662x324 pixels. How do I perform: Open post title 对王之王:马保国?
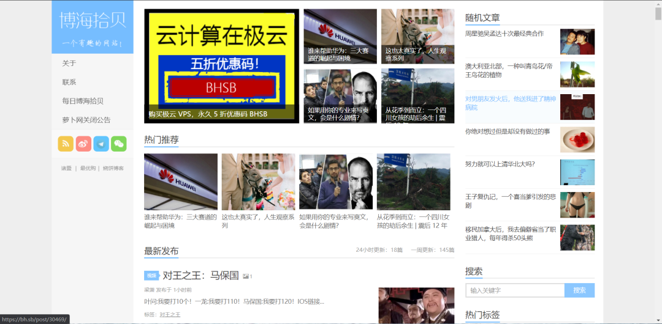point(201,276)
